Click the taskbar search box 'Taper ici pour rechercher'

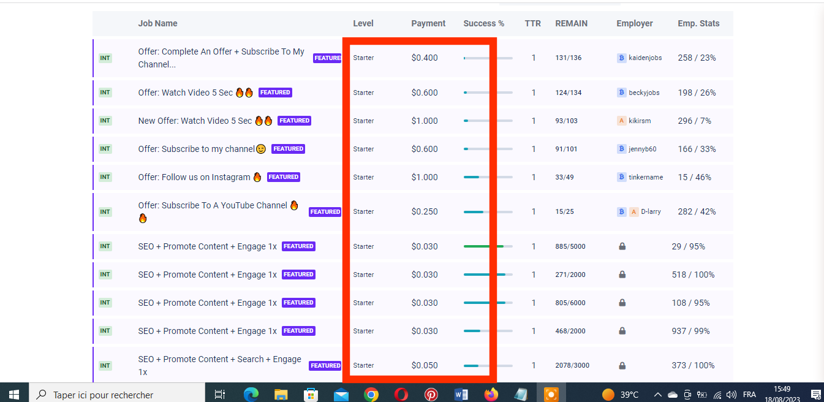coord(116,394)
